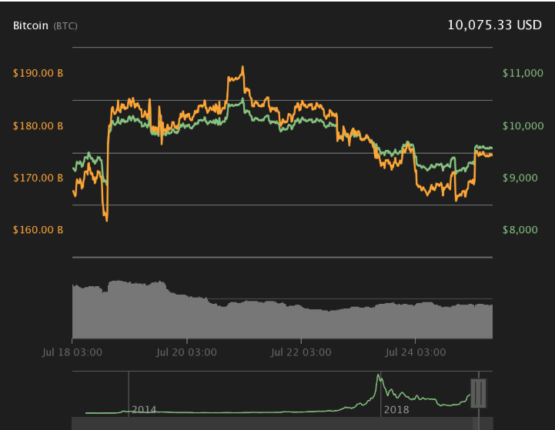Click the 10,075.33 USD price value
This screenshot has width=555, height=430.
(494, 25)
